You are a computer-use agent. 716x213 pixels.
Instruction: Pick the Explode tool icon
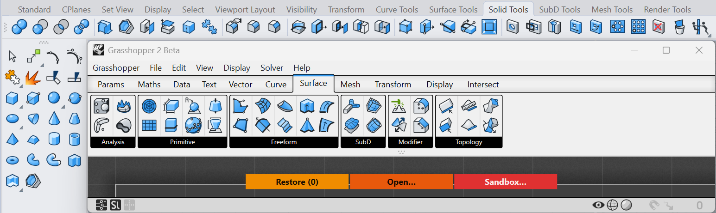[x=33, y=78]
